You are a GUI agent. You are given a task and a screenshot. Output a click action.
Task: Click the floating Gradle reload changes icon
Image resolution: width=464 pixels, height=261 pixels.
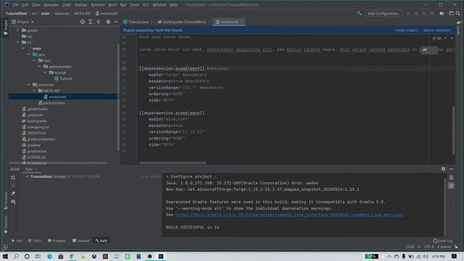426,50
